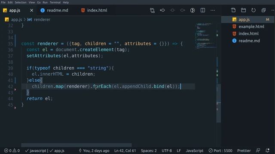Open the notifications bell icon

point(267,150)
